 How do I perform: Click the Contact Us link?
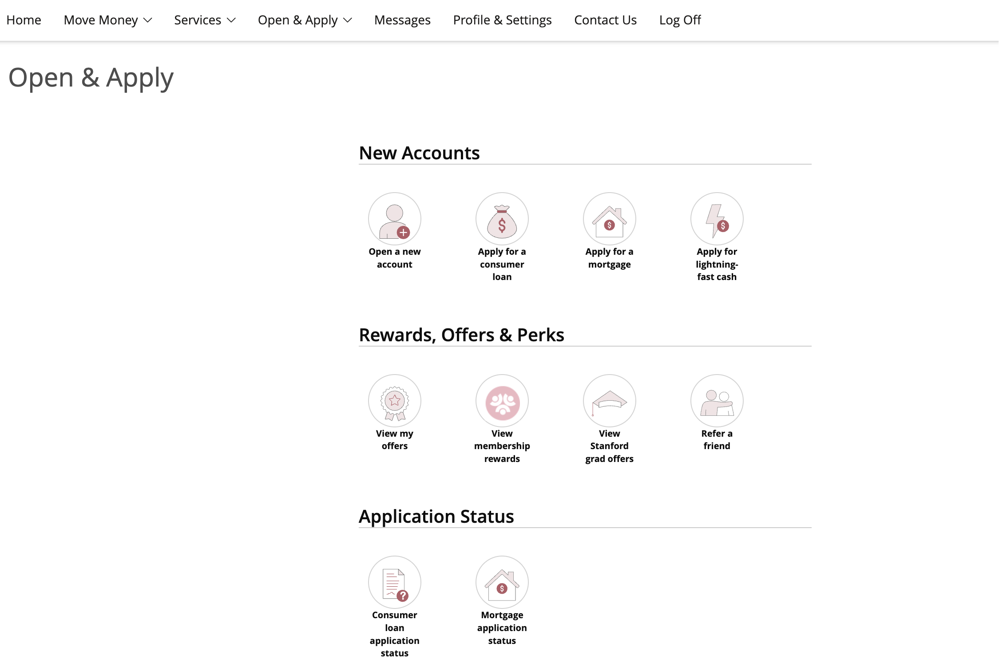(x=605, y=20)
